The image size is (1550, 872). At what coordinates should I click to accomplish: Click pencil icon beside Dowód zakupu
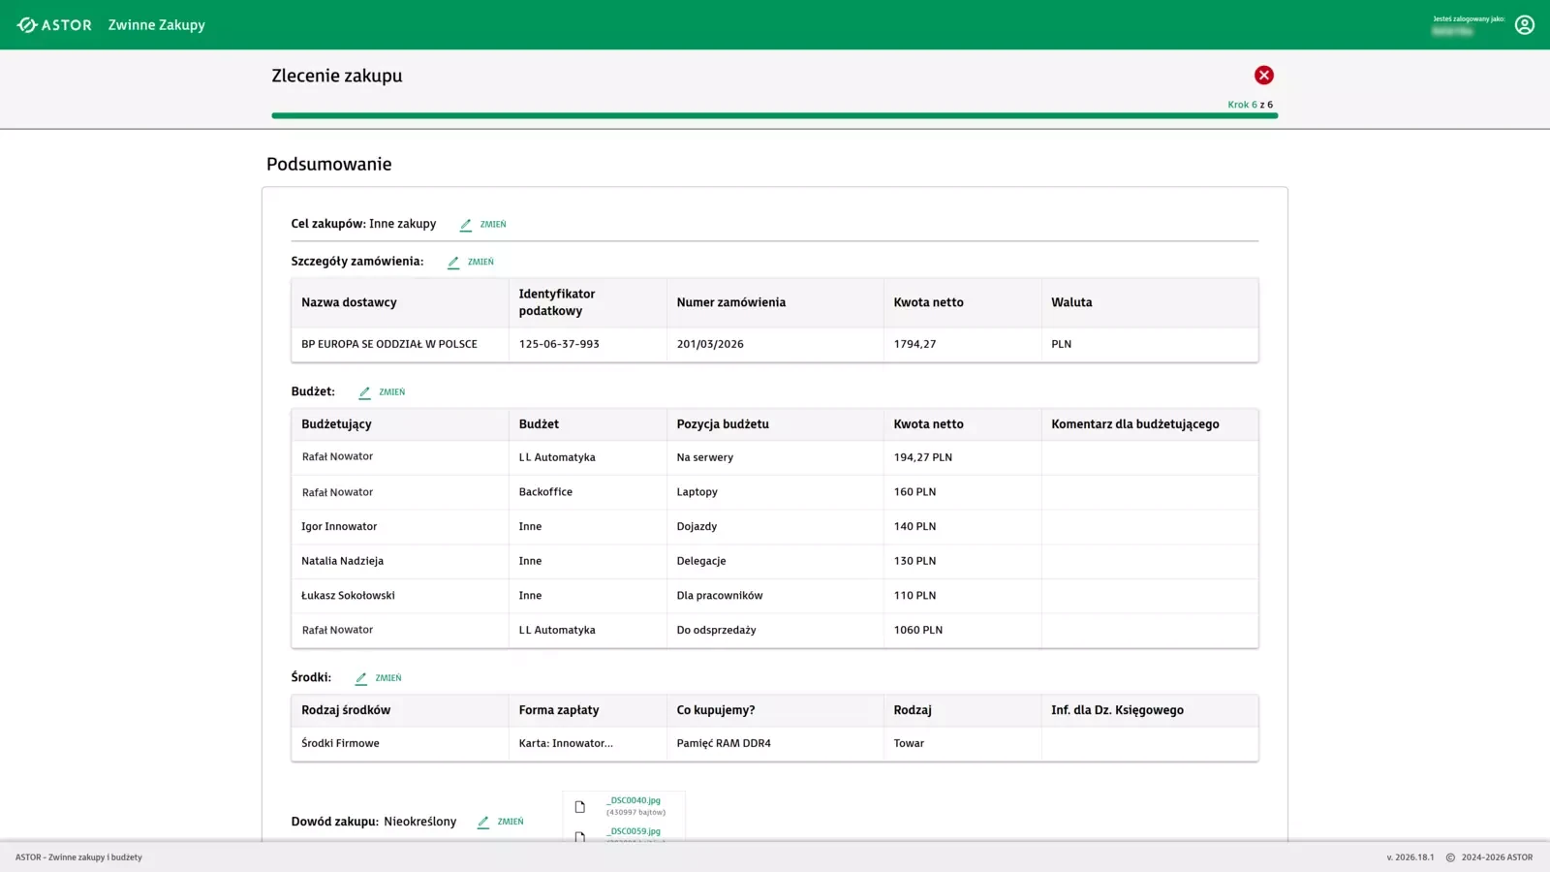click(x=483, y=823)
